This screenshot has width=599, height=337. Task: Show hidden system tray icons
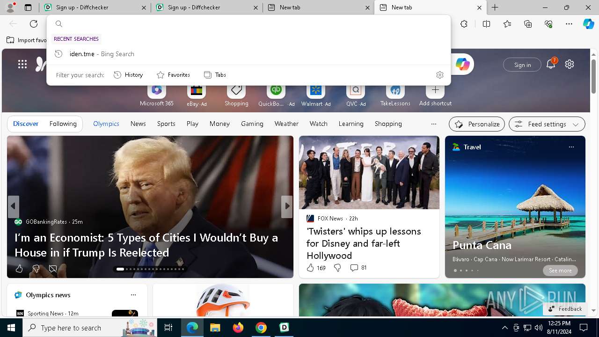point(504,328)
